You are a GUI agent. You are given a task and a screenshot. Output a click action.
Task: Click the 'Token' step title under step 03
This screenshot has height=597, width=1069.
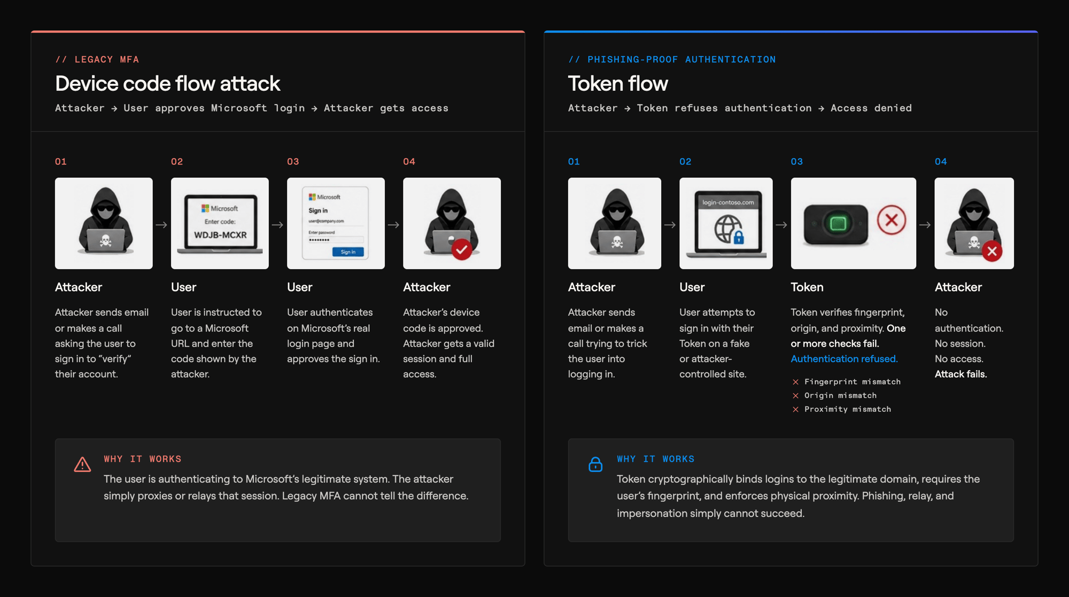(807, 287)
